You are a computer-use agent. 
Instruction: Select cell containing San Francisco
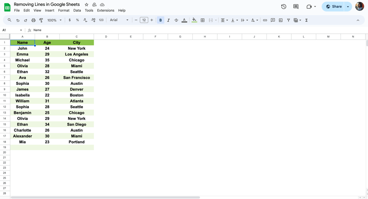pos(77,77)
